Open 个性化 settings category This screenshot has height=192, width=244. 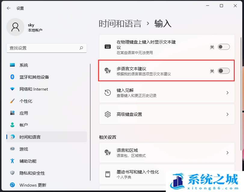click(47, 101)
